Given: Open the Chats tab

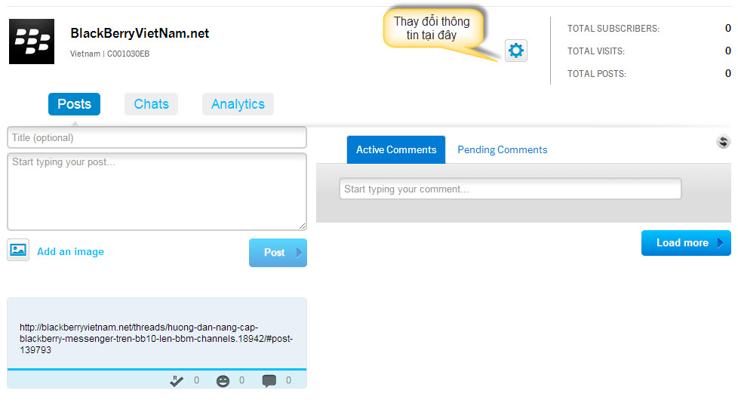Looking at the screenshot, I should point(151,104).
